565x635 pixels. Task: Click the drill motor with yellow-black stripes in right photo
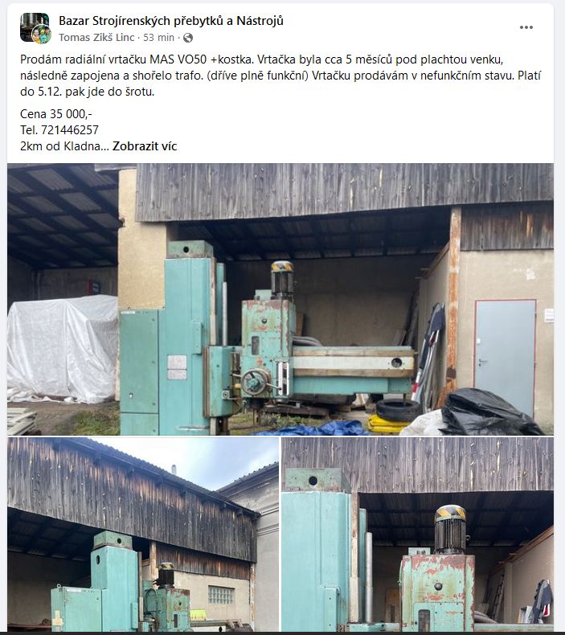click(450, 530)
